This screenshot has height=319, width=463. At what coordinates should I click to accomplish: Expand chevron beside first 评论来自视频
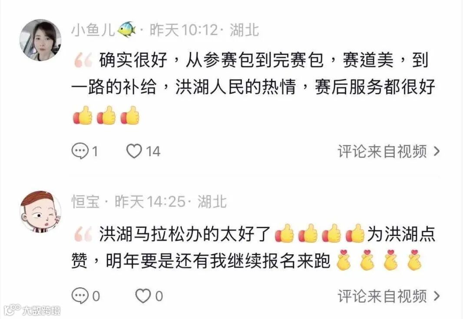click(x=437, y=151)
